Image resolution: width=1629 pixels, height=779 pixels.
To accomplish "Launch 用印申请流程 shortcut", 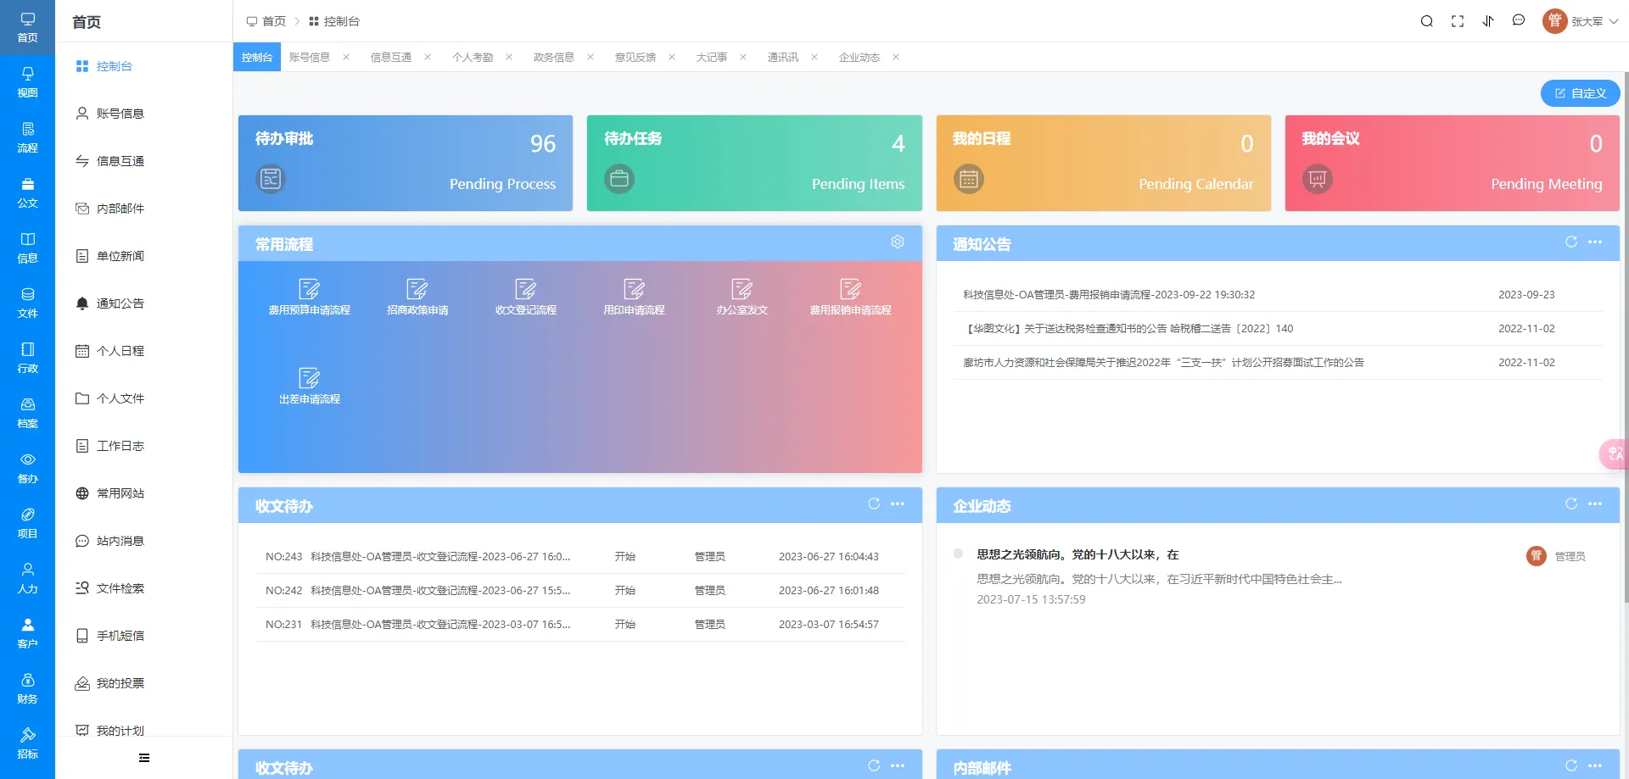I will tap(634, 298).
